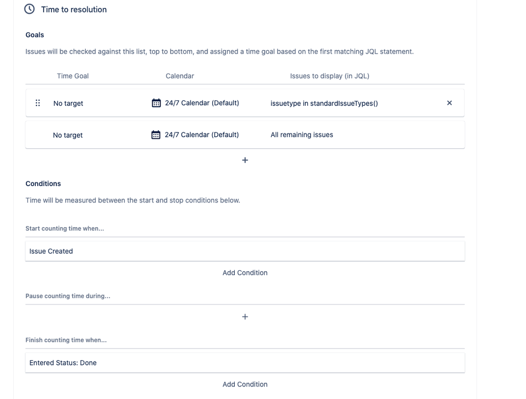Click the clock icon beside Time to resolution
Viewport: 526px width, 399px height.
point(29,9)
